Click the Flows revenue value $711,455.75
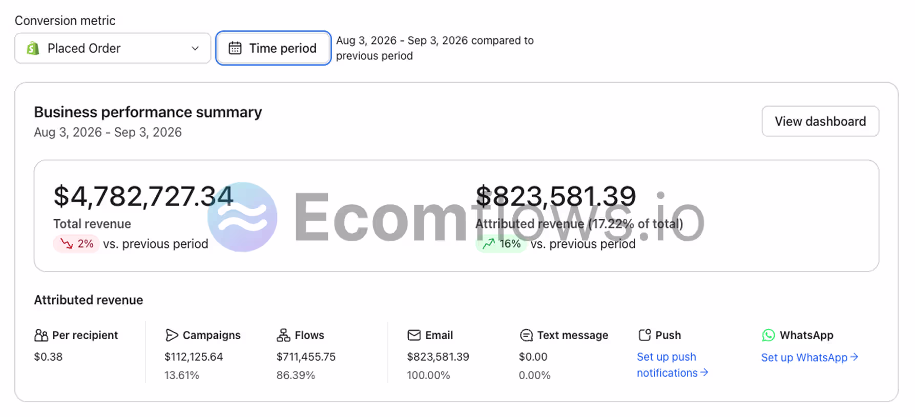Viewport: 915px width, 417px height. pyautogui.click(x=306, y=357)
